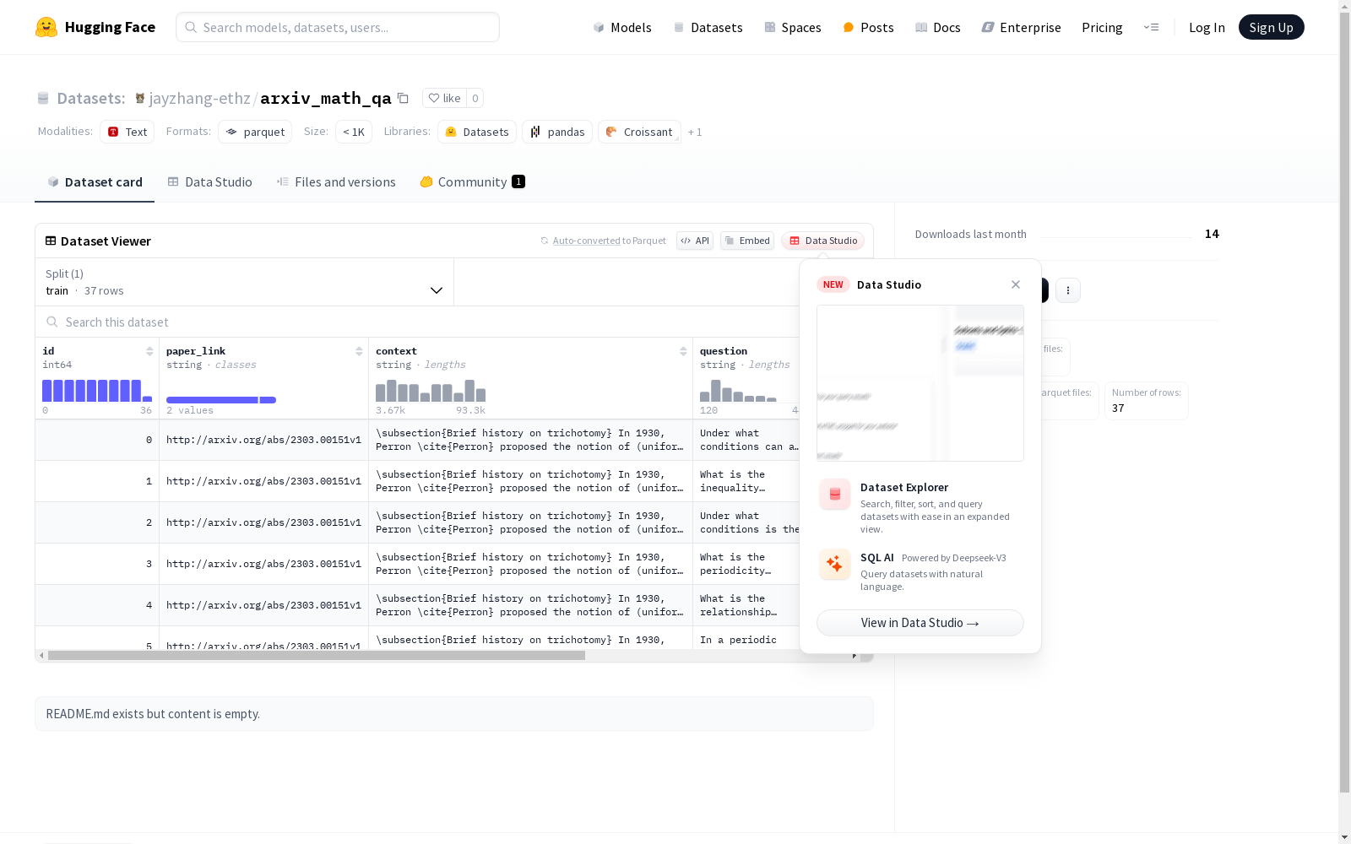
Task: Open Posts from the top navigation
Action: 868,28
